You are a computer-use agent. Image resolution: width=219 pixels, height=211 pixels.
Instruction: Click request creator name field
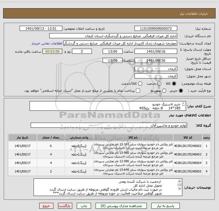(120, 43)
